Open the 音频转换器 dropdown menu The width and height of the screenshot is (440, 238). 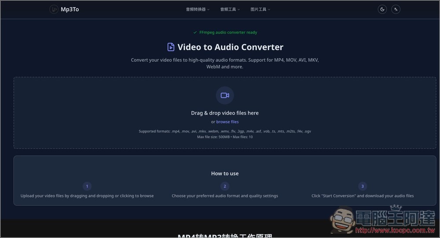(198, 9)
